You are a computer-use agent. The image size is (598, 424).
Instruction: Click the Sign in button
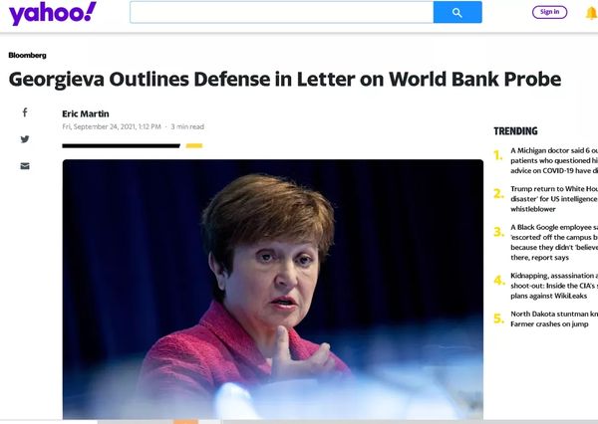click(549, 12)
